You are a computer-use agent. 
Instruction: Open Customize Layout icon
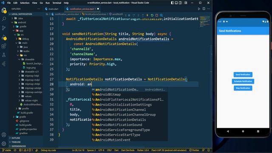[x=186, y=3]
